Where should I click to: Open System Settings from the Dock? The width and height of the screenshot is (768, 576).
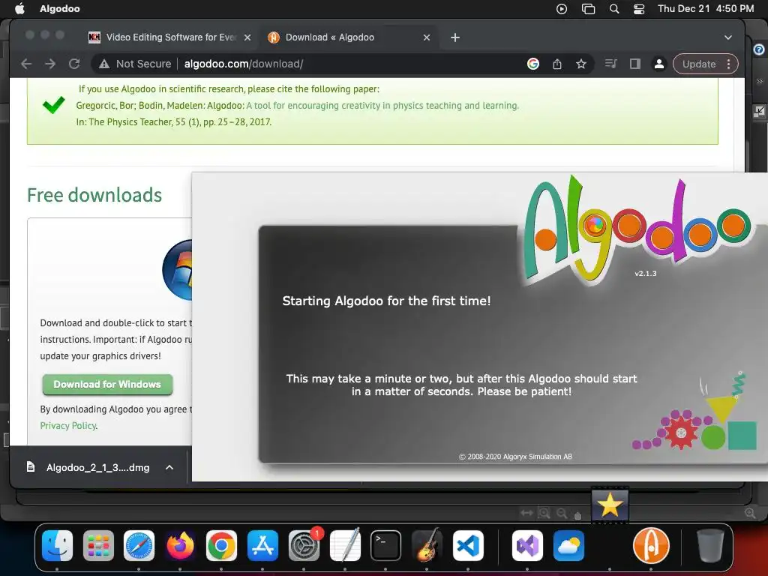(304, 545)
